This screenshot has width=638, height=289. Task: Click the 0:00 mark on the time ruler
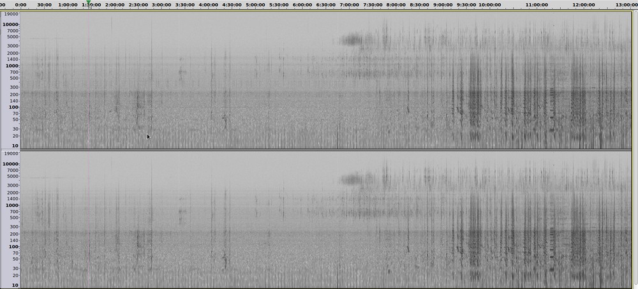20,4
